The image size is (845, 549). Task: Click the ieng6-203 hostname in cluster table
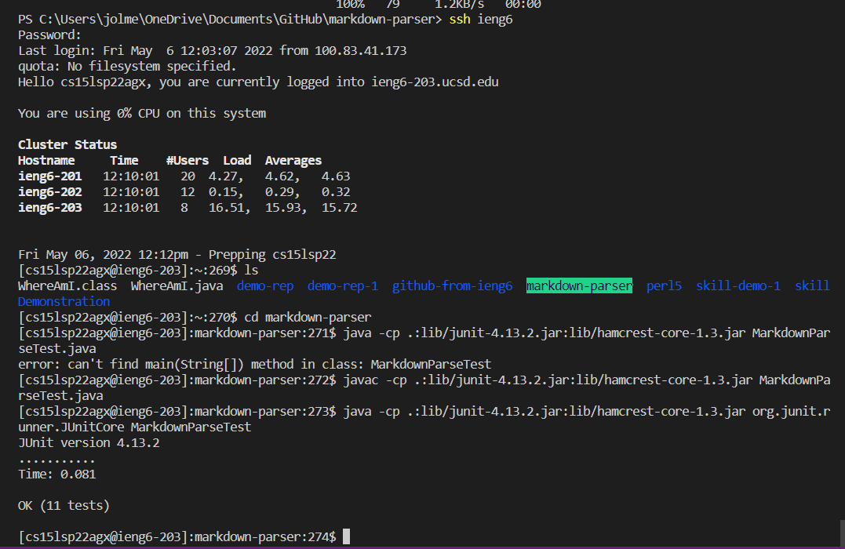click(x=49, y=208)
